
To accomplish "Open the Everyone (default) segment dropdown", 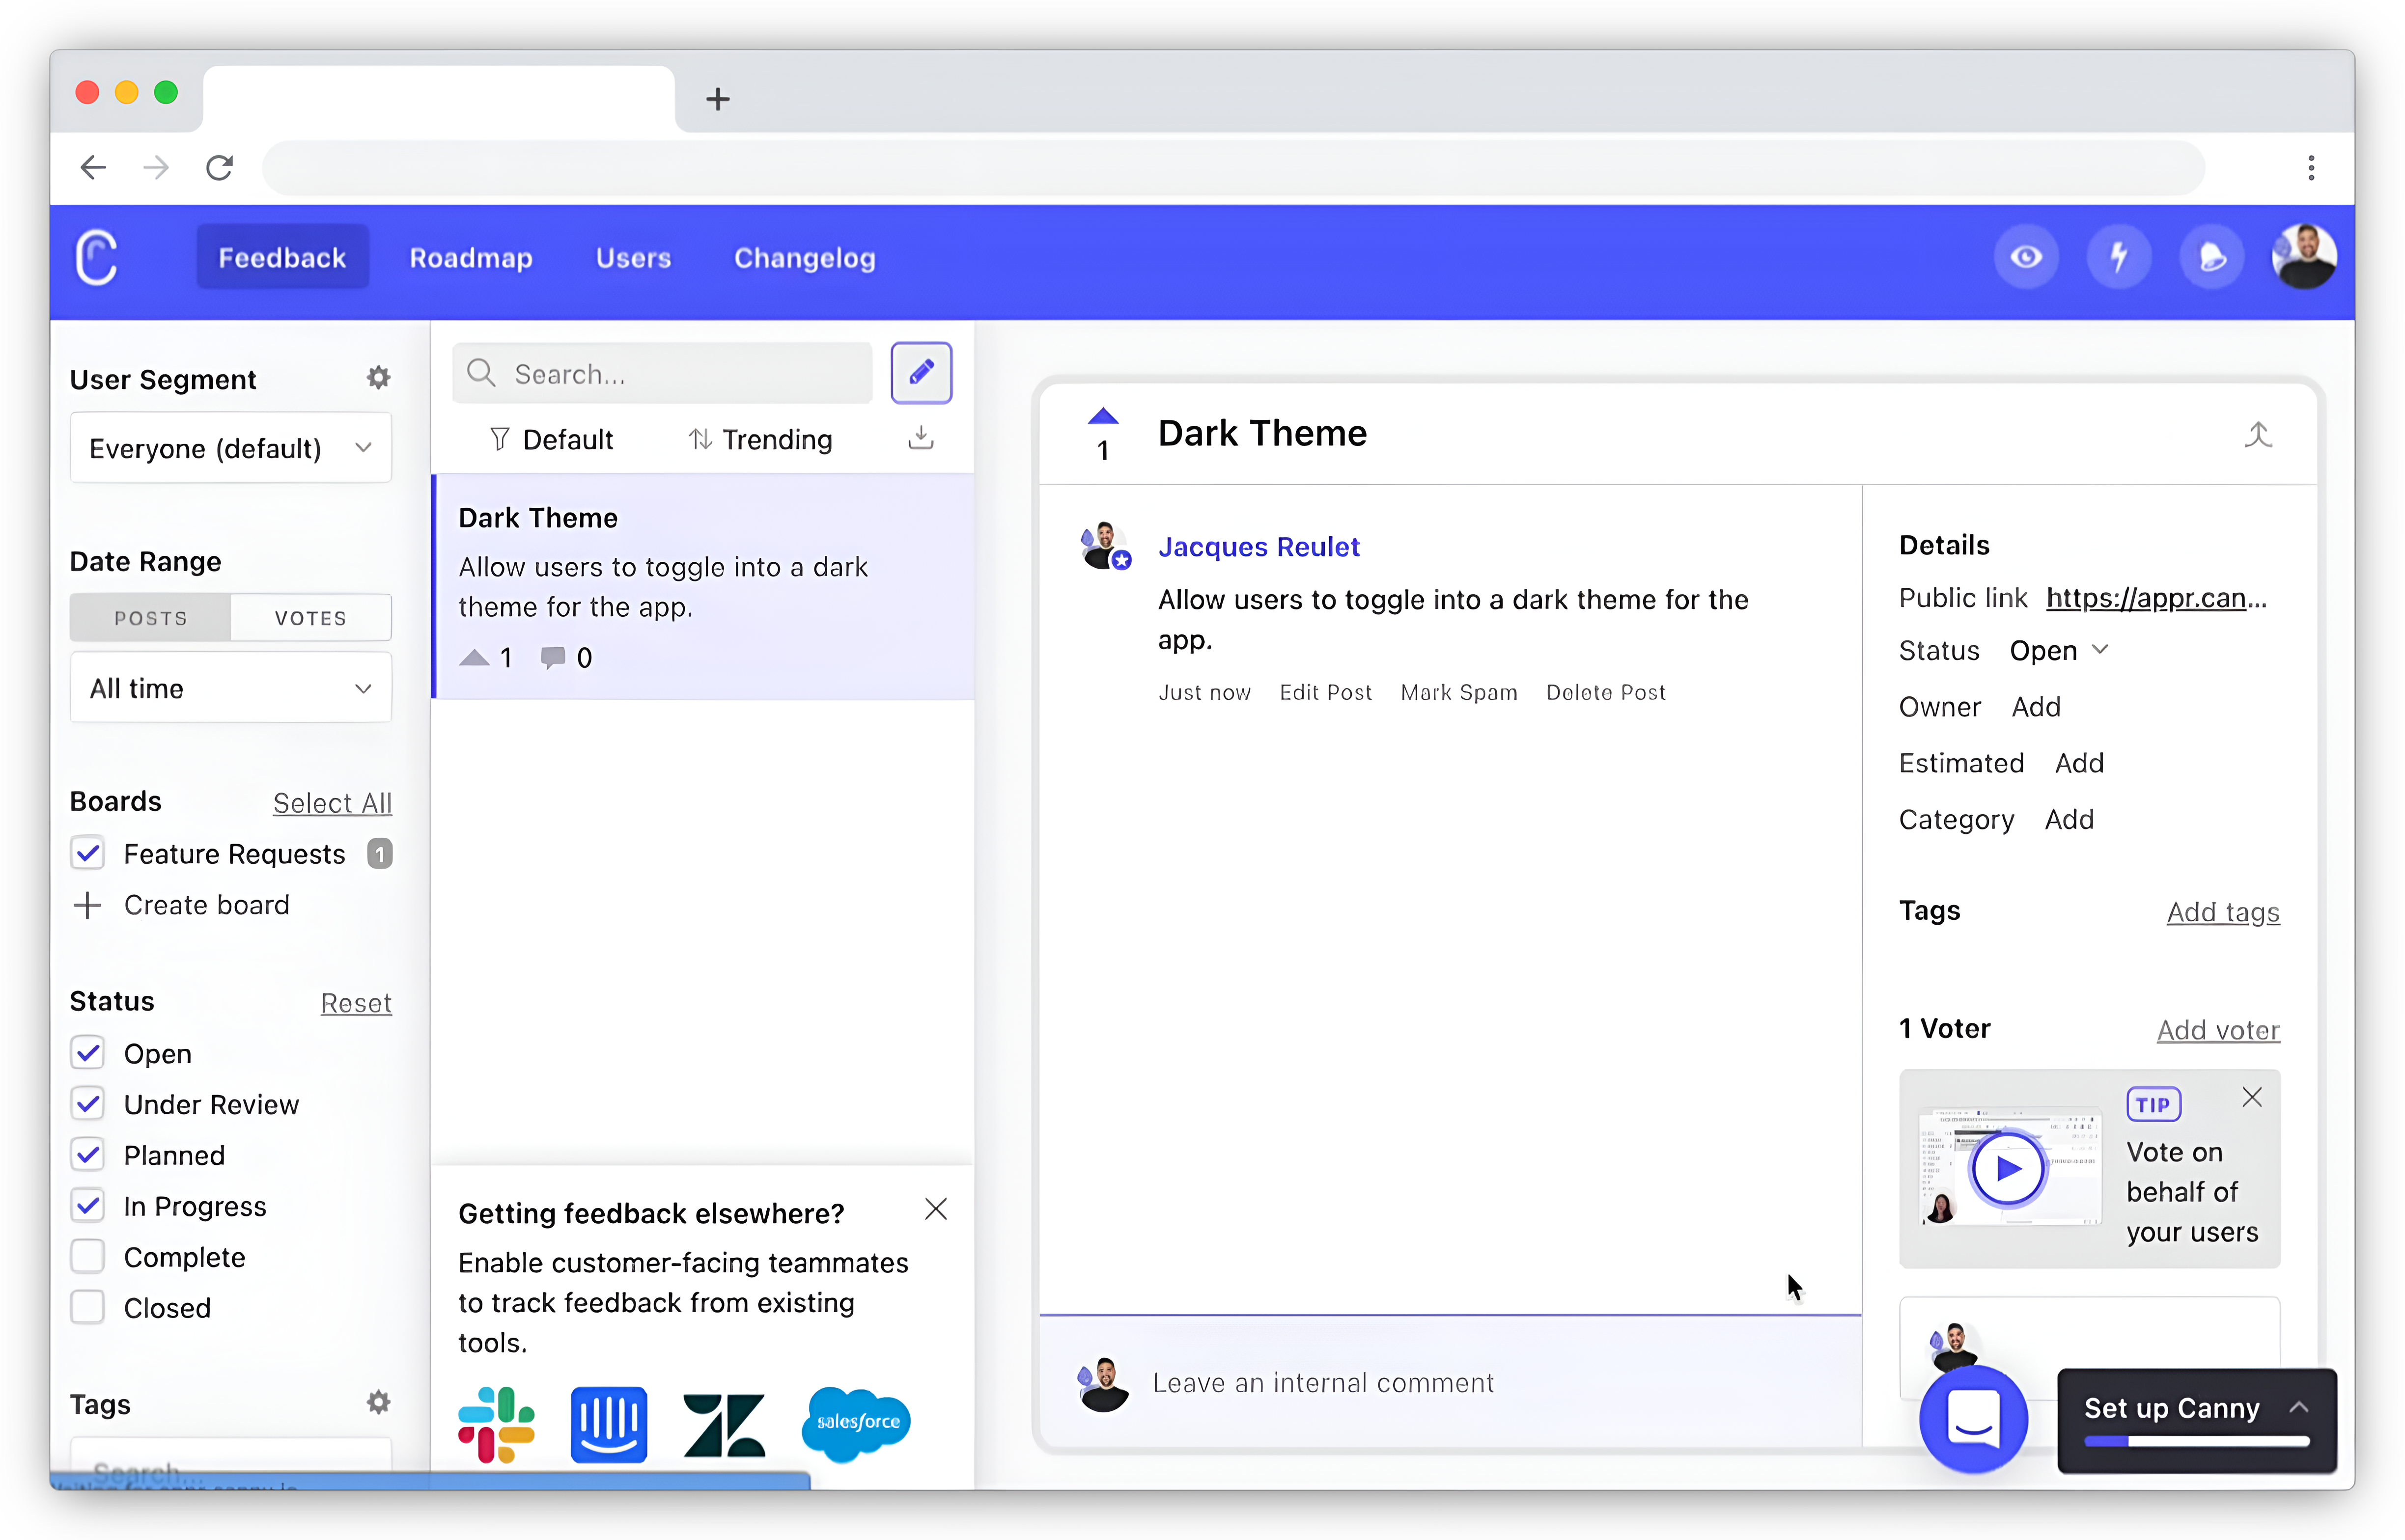I will coord(230,448).
